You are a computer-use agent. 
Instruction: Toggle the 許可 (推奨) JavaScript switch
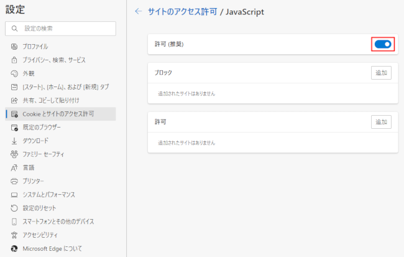[x=382, y=44]
